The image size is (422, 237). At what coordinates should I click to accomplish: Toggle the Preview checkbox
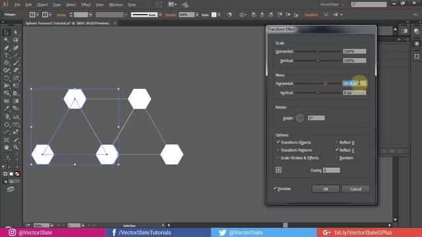pos(275,189)
